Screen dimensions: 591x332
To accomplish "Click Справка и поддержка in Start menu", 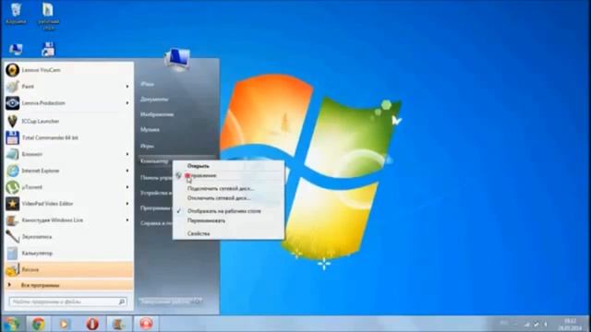I will [156, 223].
